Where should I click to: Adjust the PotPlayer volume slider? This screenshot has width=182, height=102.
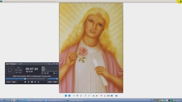point(53,79)
